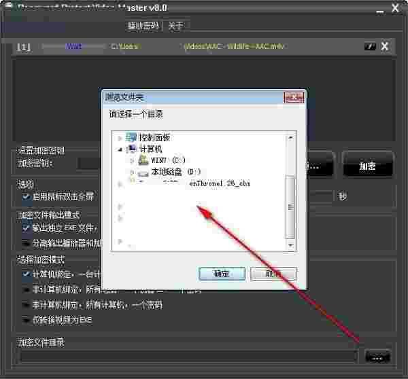
Task: Click the wait progress bar on file row
Action: click(x=73, y=47)
